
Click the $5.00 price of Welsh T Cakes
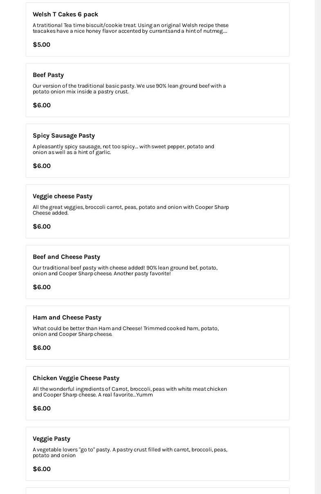(x=41, y=45)
